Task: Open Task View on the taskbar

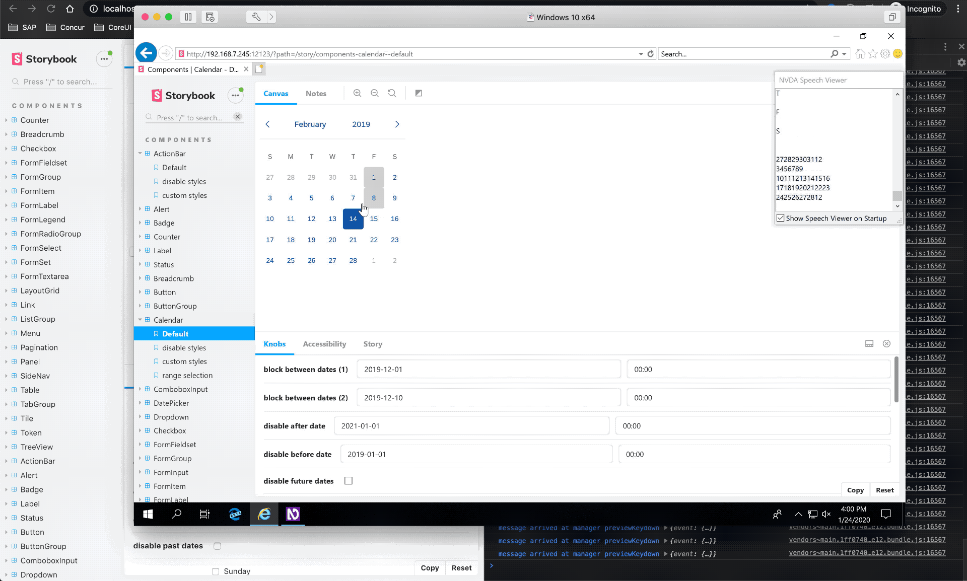Action: pyautogui.click(x=204, y=514)
